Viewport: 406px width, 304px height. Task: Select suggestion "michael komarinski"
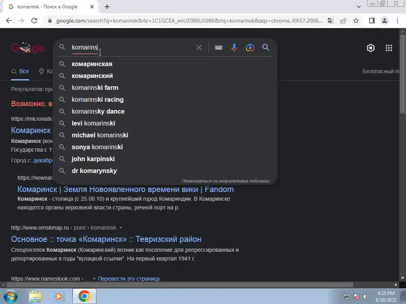click(165, 135)
